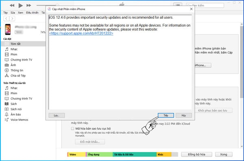Click the Ứng dụng storage bar segment
Image resolution: width=244 pixels, height=161 pixels.
tap(100, 154)
